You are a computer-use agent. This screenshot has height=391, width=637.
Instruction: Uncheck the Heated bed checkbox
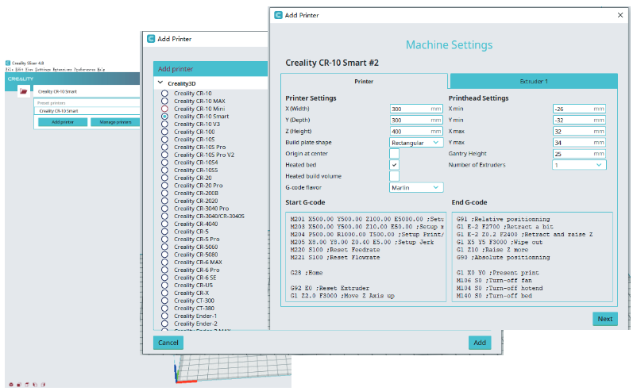click(394, 165)
